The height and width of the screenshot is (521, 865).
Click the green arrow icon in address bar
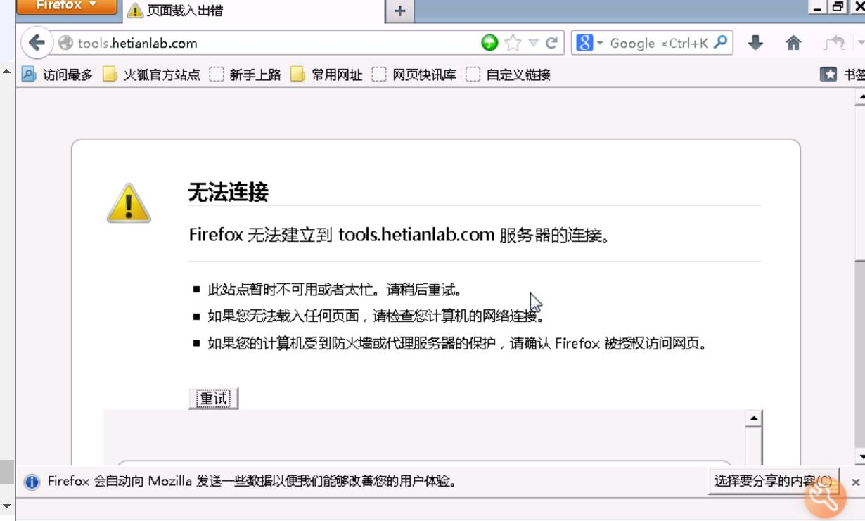(489, 44)
